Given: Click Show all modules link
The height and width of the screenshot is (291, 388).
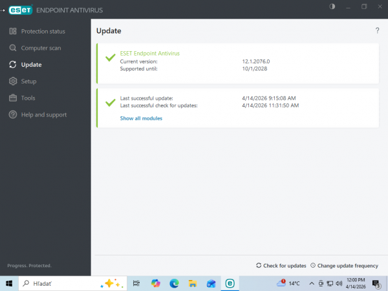Looking at the screenshot, I should 141,118.
